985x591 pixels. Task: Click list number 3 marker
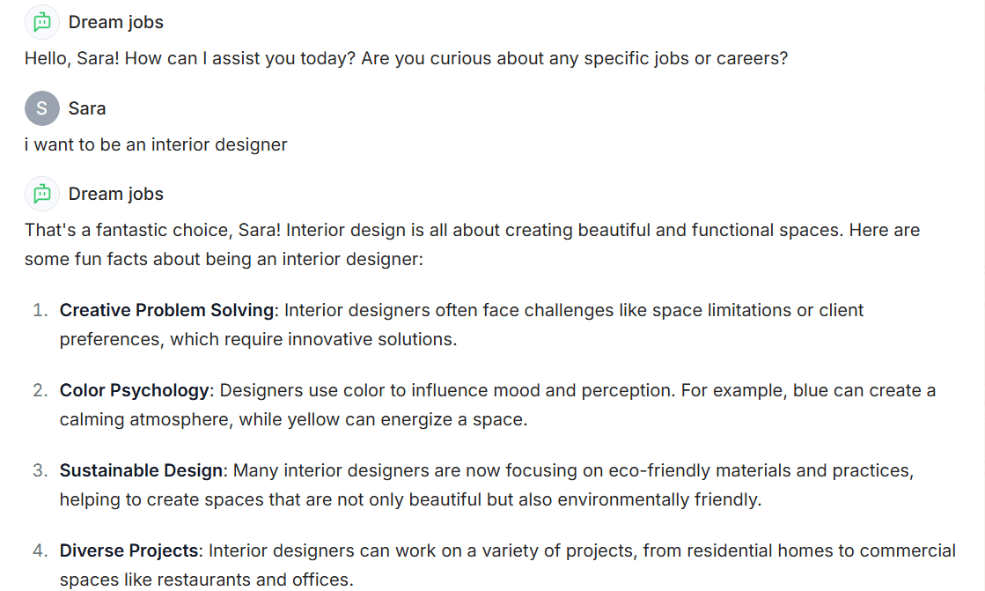pos(40,470)
